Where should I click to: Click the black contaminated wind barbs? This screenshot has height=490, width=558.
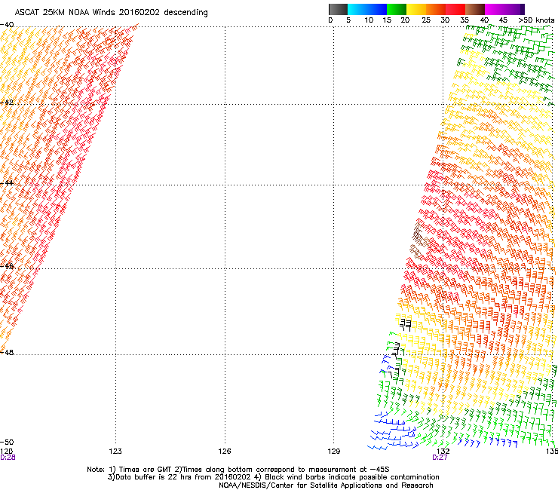click(x=406, y=324)
